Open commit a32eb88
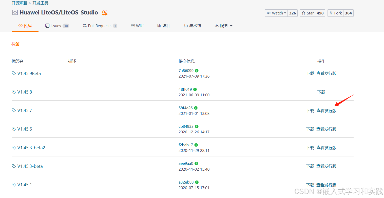This screenshot has width=384, height=198. [186, 182]
